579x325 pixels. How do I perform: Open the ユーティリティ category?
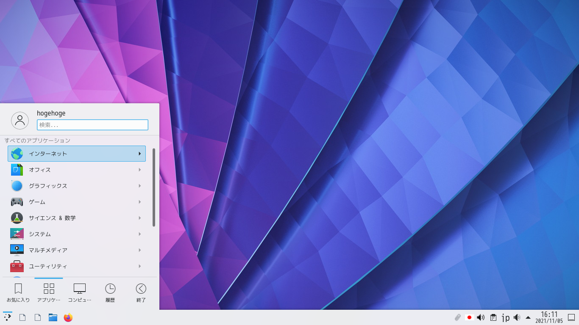pos(77,266)
